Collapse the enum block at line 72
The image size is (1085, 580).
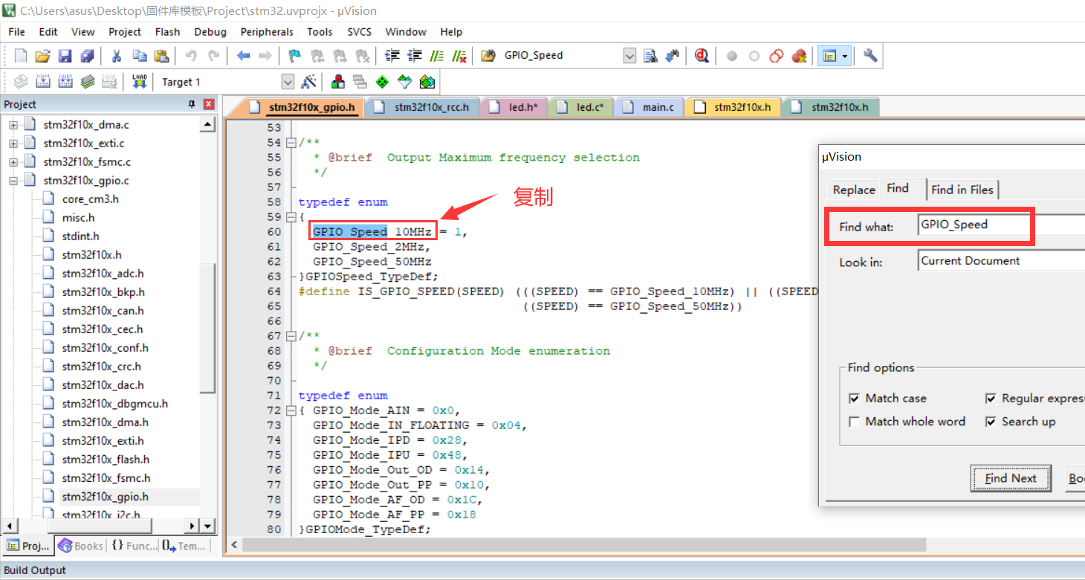click(x=291, y=410)
